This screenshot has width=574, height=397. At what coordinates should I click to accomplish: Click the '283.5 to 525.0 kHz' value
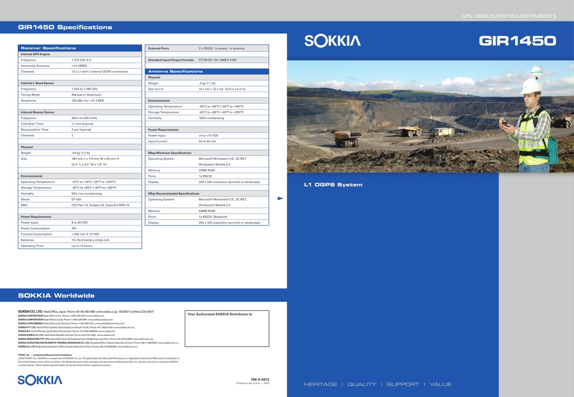84,118
